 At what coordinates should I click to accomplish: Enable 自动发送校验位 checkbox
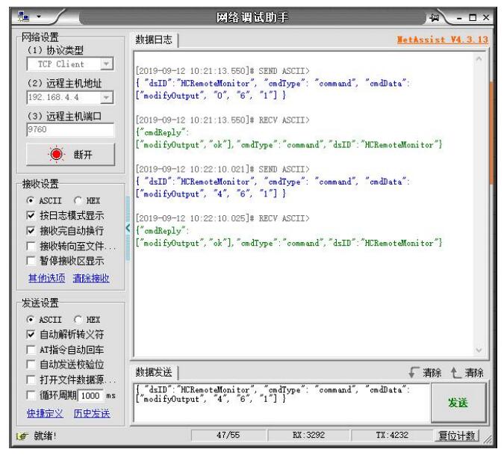[x=31, y=365]
